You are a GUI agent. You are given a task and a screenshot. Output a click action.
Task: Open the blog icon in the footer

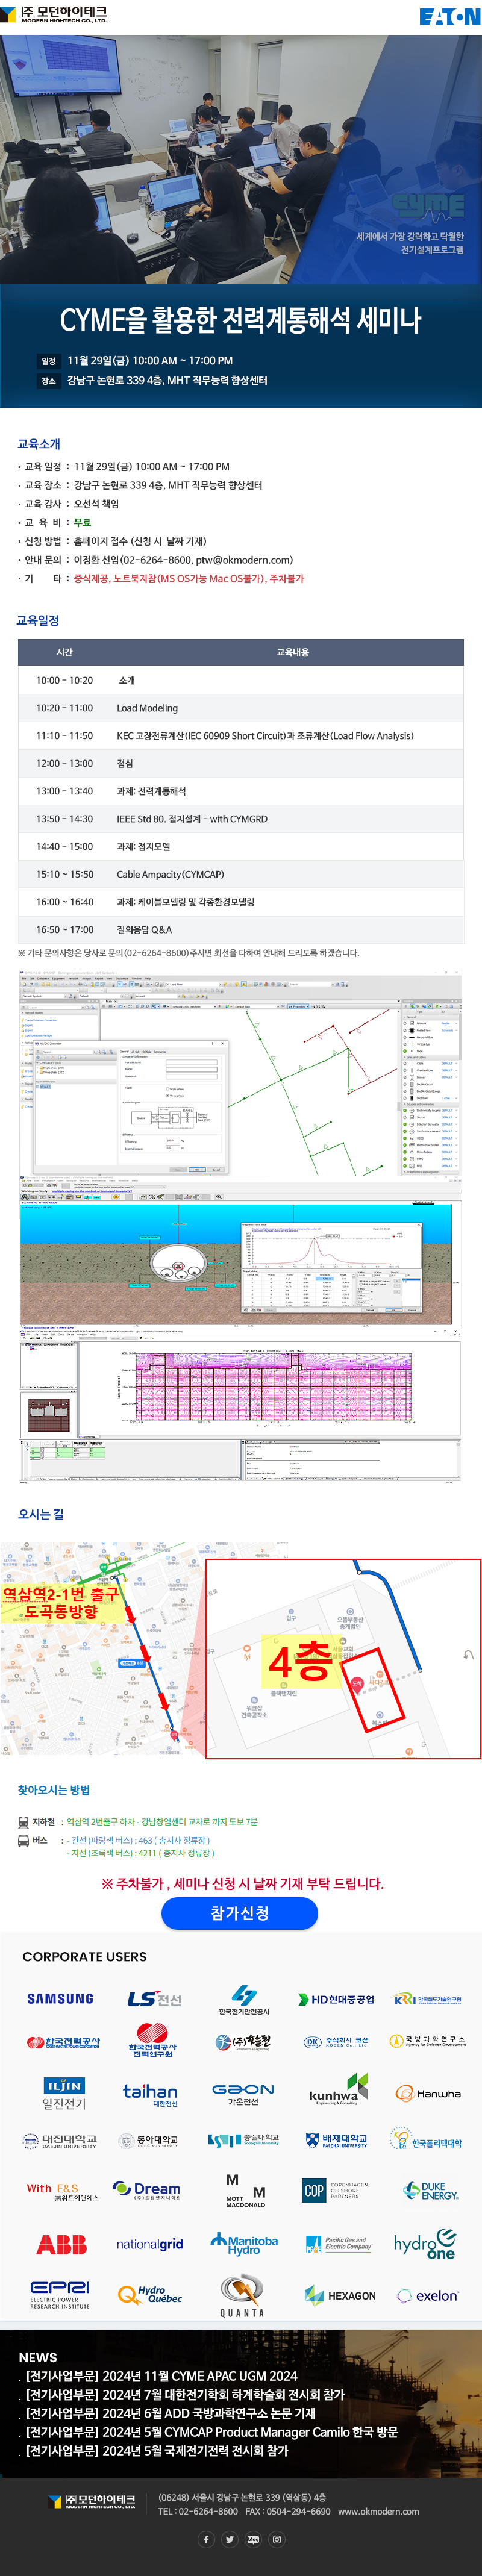(253, 2539)
